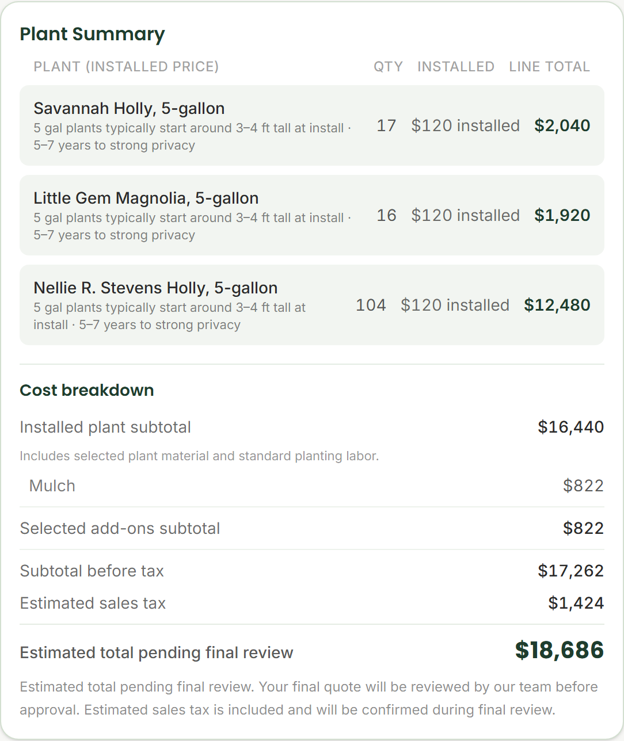
Task: Select the Nellie R. Stevens quantity 104
Action: [x=371, y=305]
